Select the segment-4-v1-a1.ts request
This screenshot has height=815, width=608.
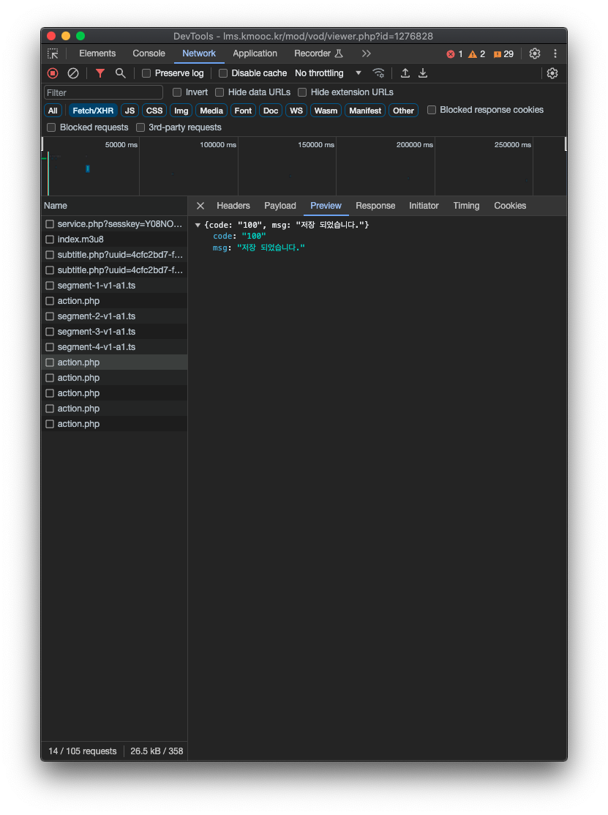(x=115, y=347)
